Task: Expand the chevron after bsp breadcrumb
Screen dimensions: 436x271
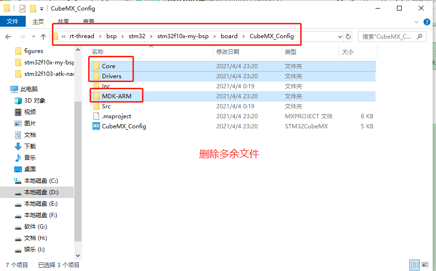Action: tap(122, 36)
